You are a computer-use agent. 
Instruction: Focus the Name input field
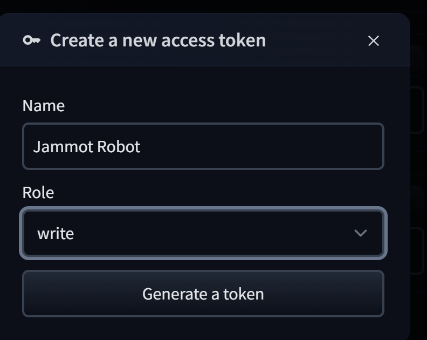click(x=203, y=146)
